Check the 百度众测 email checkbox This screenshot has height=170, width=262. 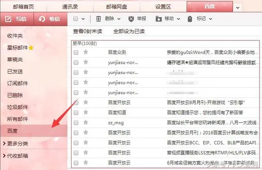click(76, 52)
